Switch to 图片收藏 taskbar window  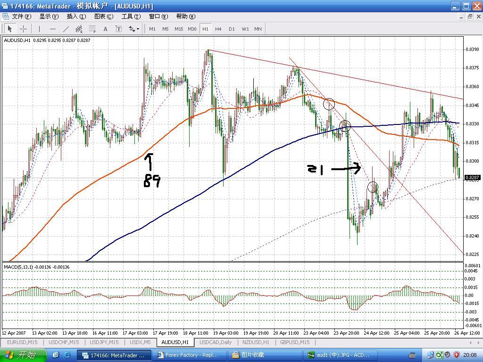pos(265,355)
